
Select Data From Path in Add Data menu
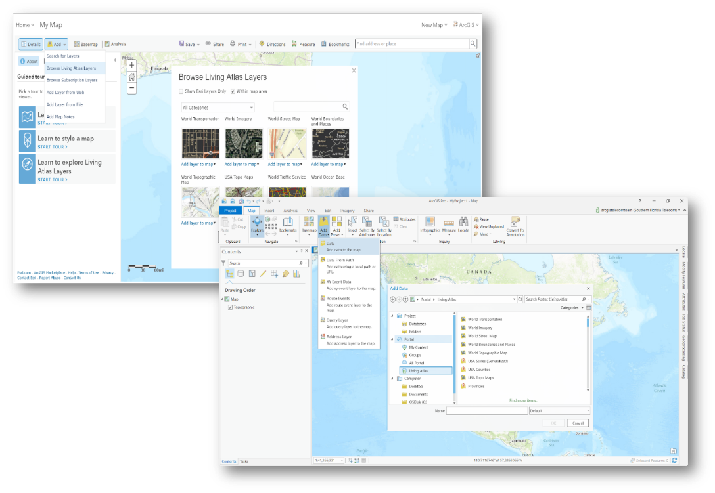pyautogui.click(x=349, y=266)
